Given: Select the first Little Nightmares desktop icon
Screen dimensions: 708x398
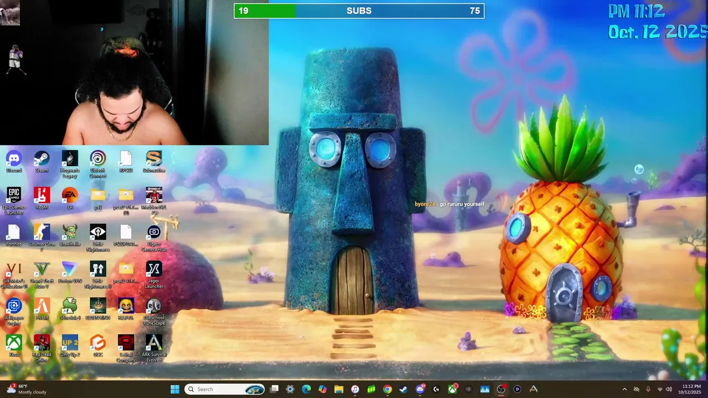Looking at the screenshot, I should [98, 238].
